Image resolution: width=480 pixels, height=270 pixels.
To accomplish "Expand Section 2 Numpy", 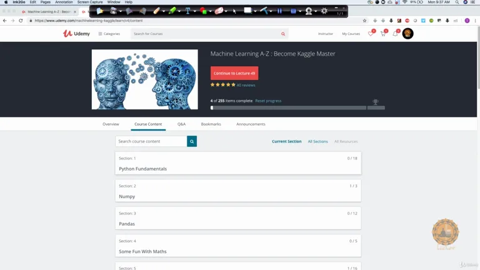I will click(x=238, y=191).
